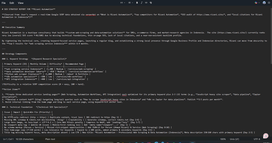Click the 'No viewport meta tag' row
Viewport: 272px width, 143px height.
(x=66, y=125)
